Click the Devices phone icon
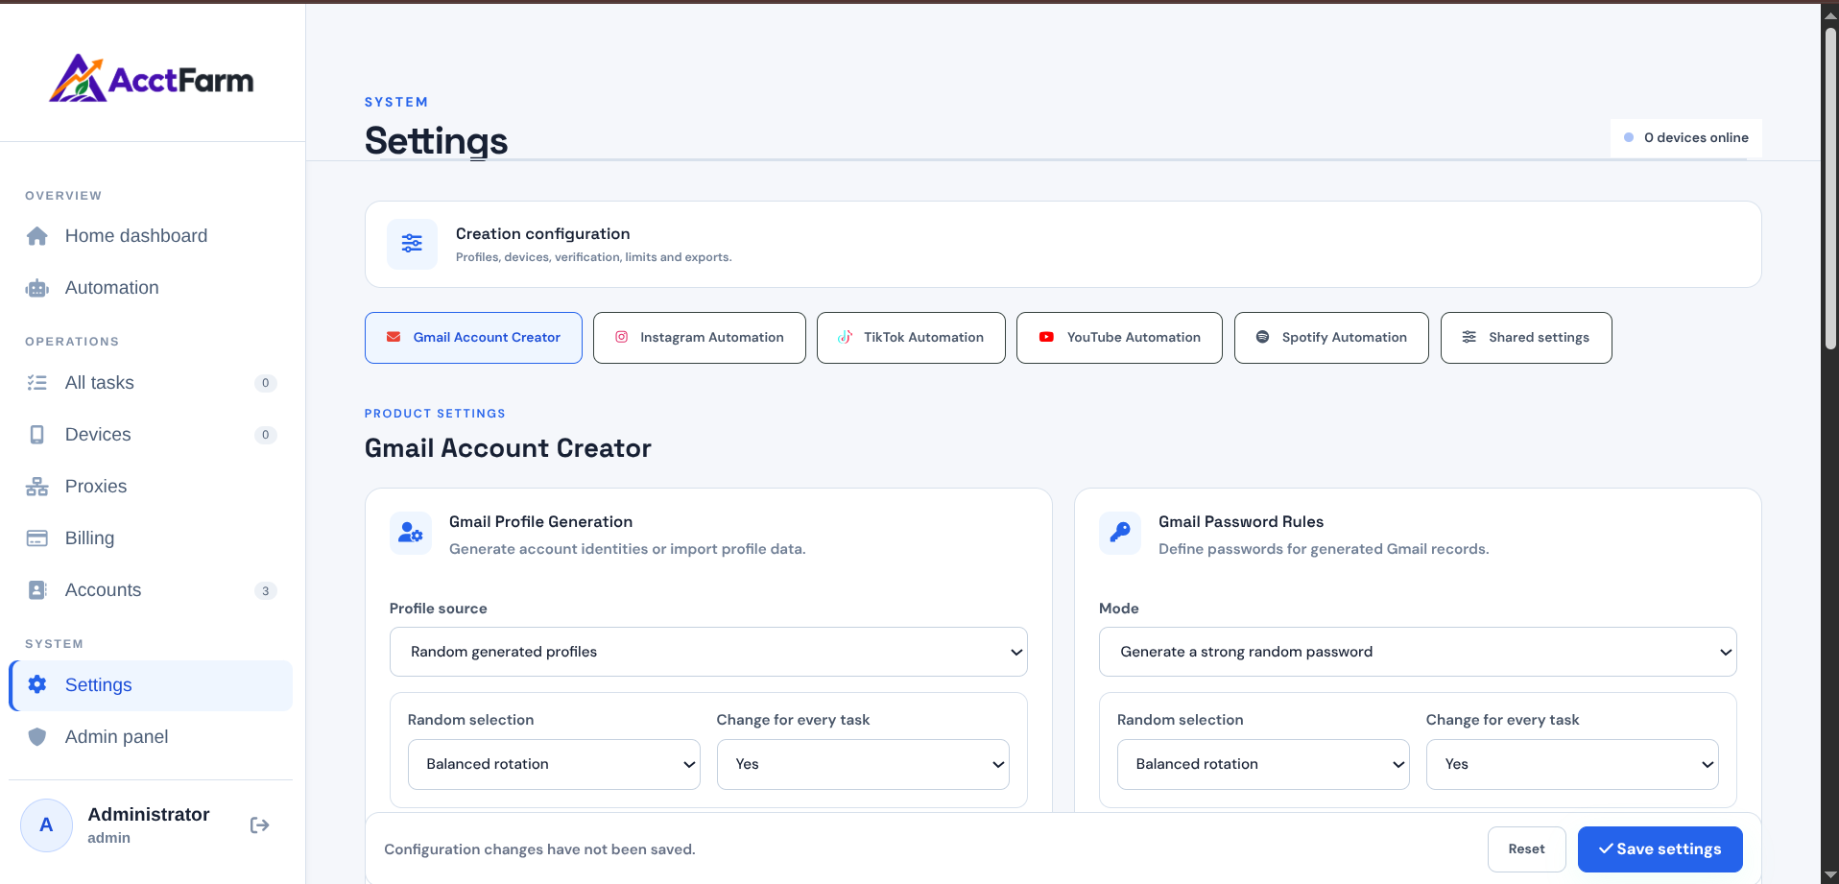 37,435
